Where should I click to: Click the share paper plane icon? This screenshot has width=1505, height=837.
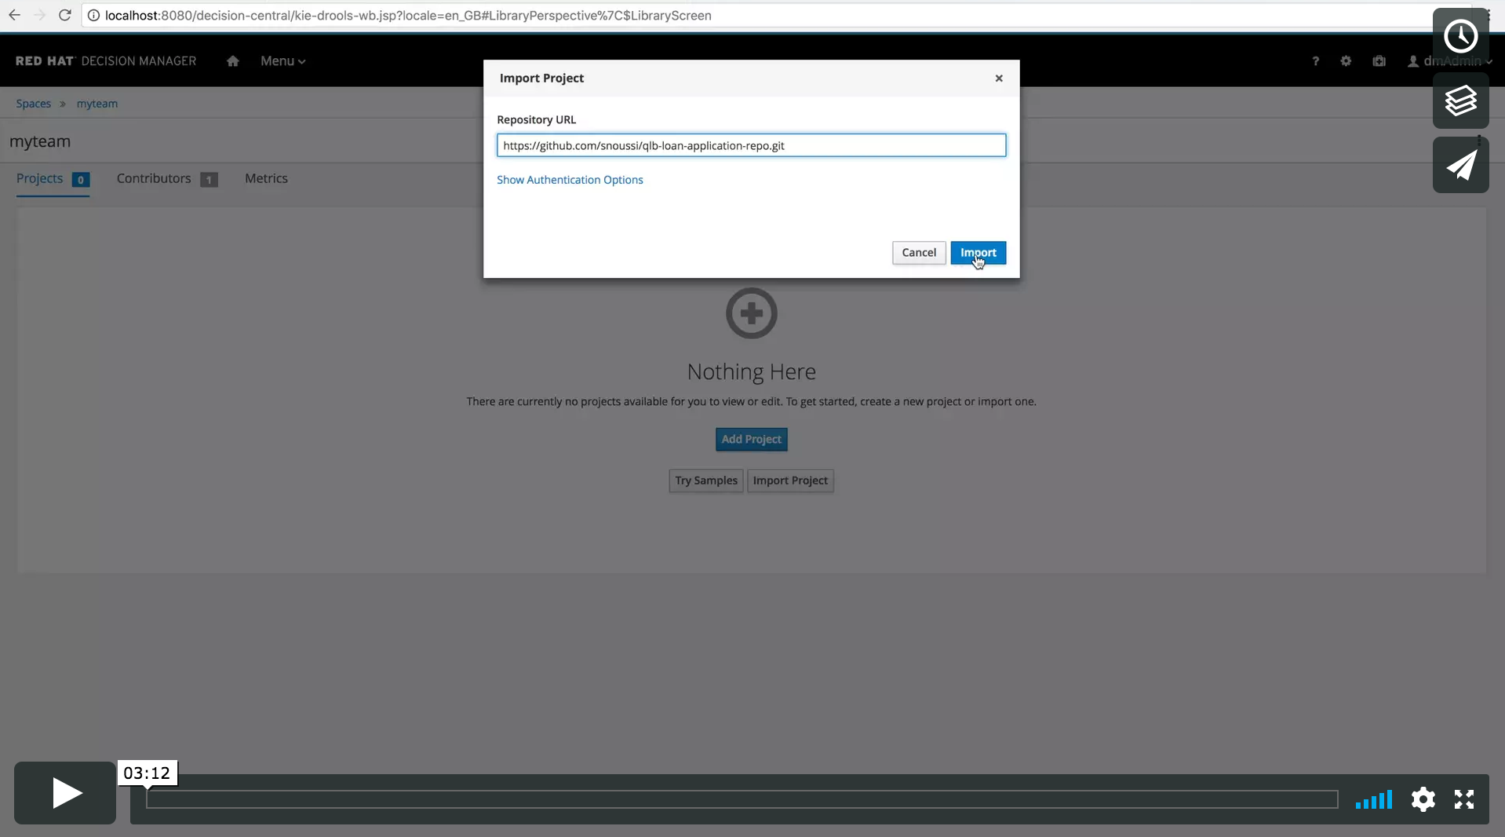(1460, 165)
